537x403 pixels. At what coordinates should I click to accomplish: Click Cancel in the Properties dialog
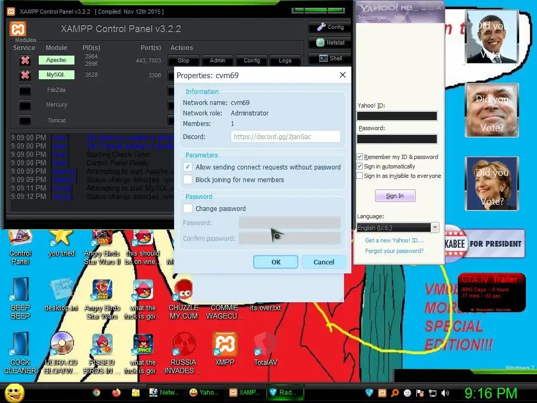click(x=324, y=262)
